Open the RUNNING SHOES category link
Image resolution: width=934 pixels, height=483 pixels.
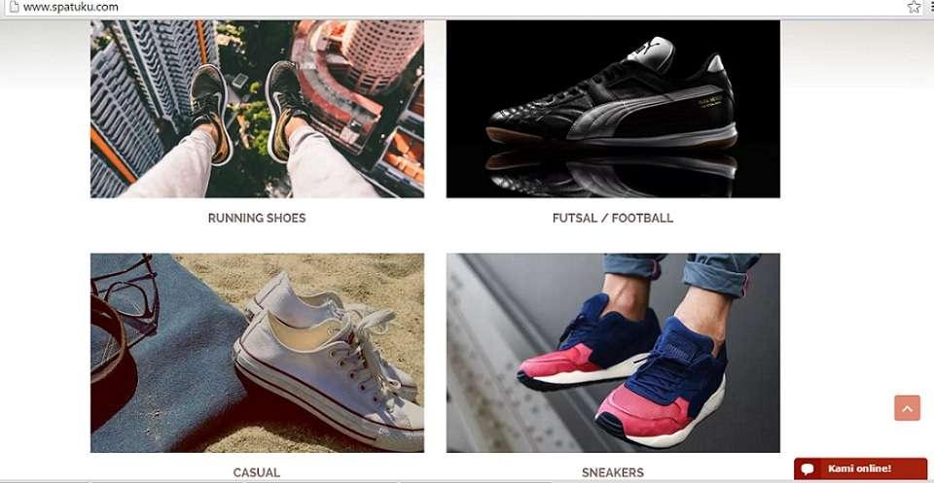point(257,219)
